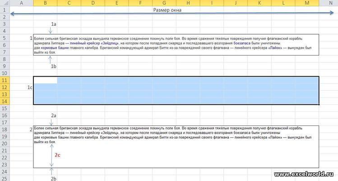Image resolution: width=338 pixels, height=181 pixels.
Task: Select column N header
Action: click(x=329, y=3)
